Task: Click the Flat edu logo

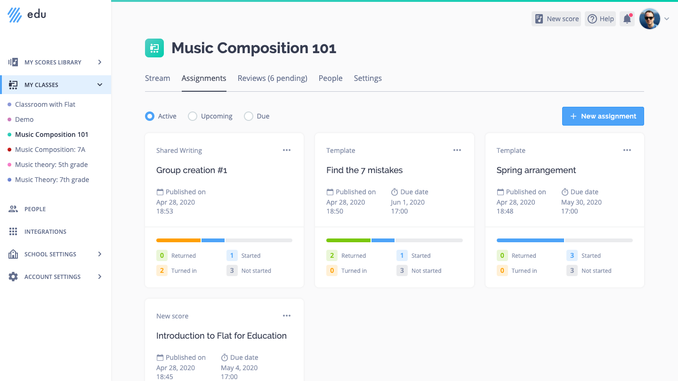Action: [27, 15]
